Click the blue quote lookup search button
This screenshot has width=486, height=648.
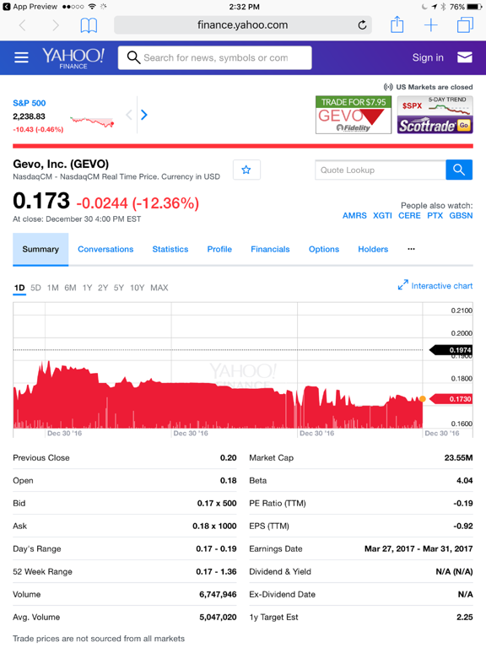pyautogui.click(x=459, y=170)
